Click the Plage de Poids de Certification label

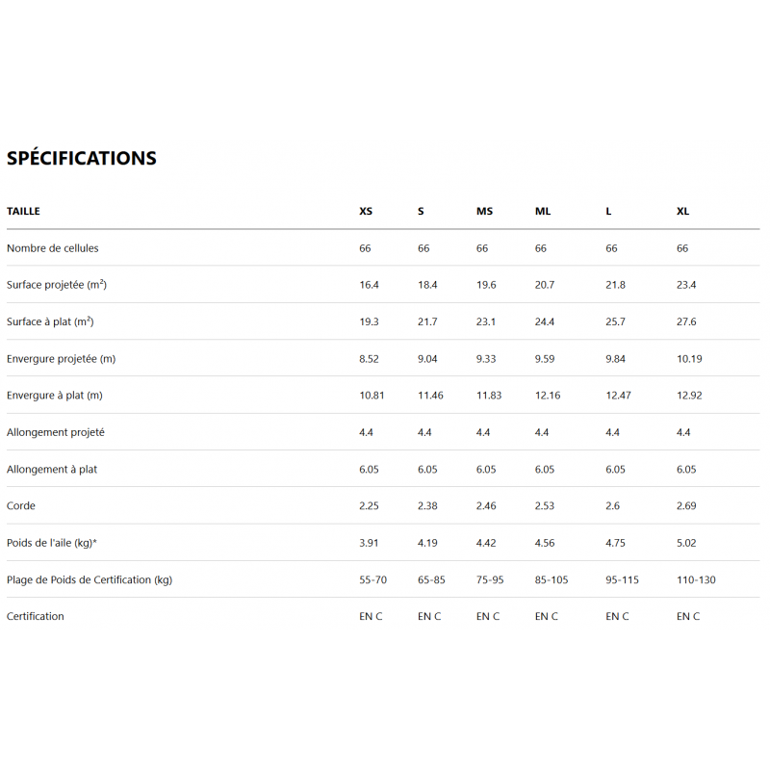(x=90, y=579)
